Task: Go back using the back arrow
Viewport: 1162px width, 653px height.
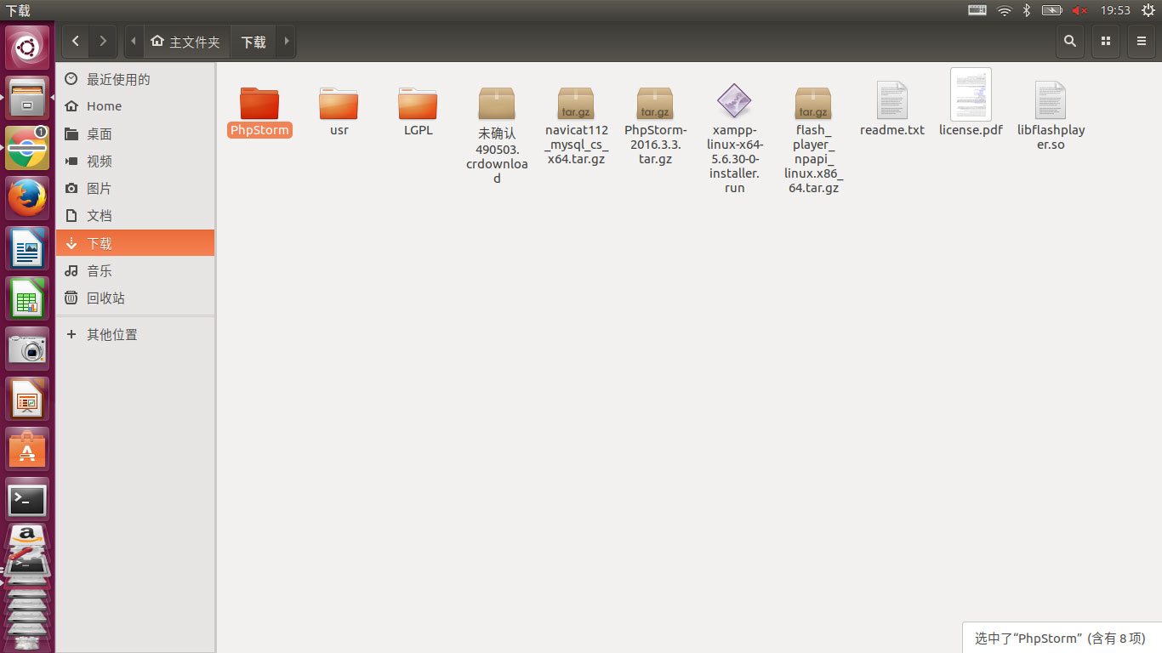Action: (x=76, y=41)
